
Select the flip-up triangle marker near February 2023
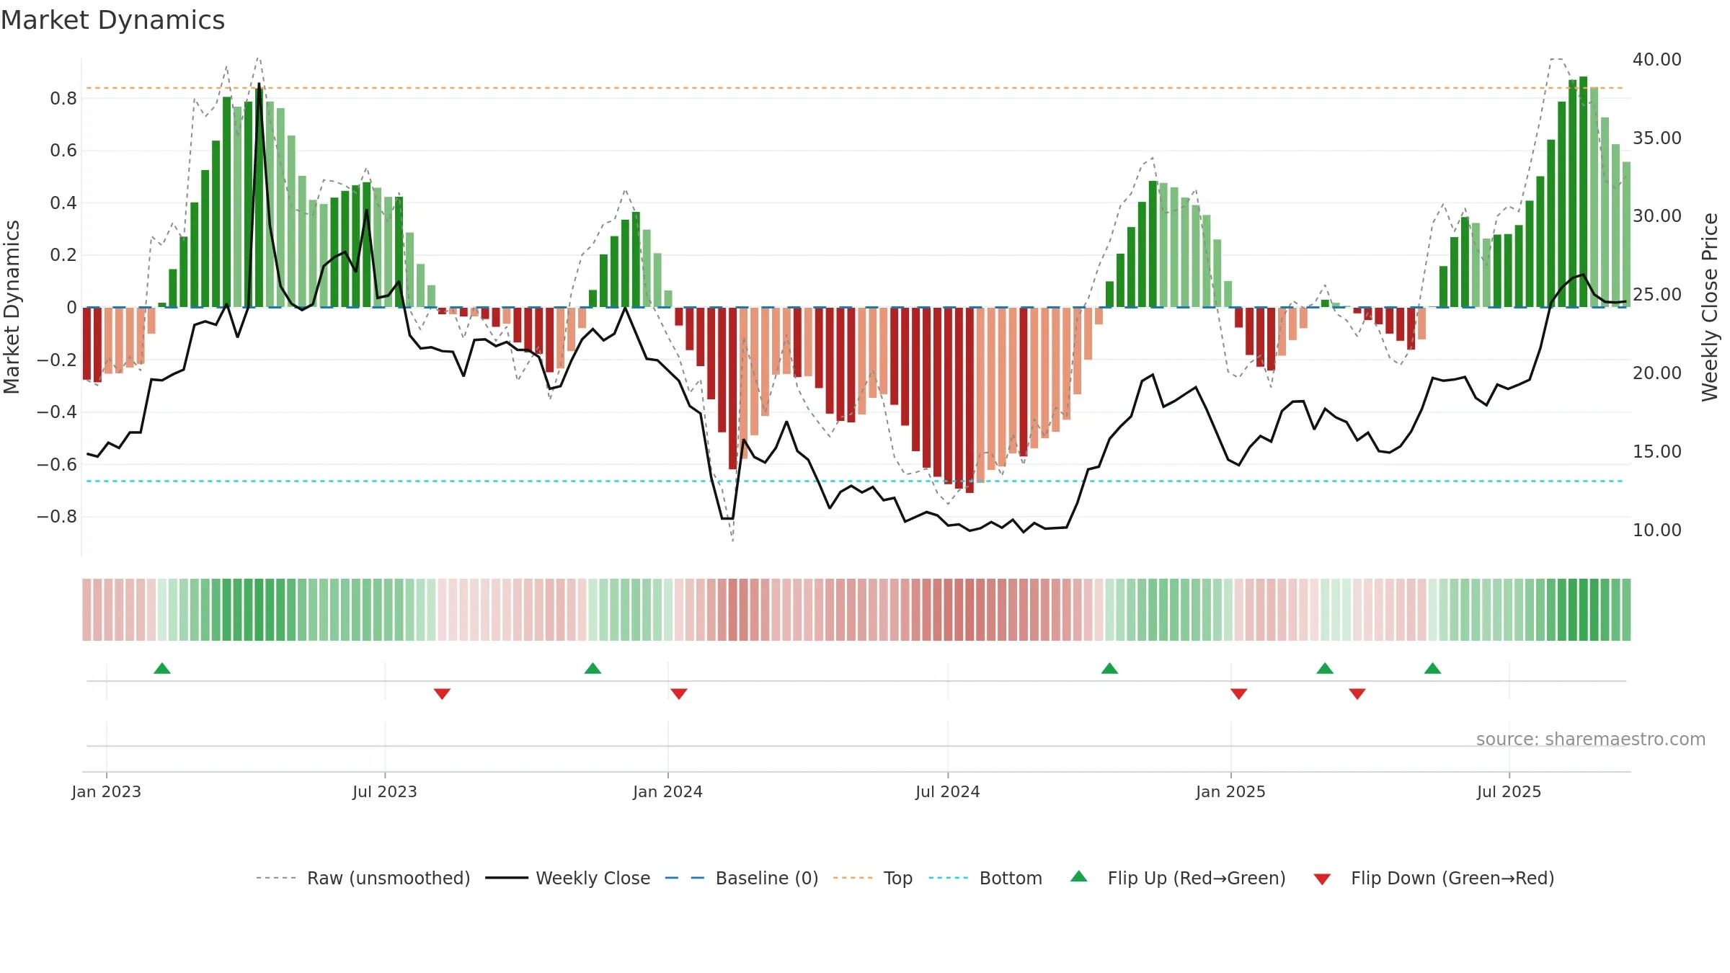[162, 668]
